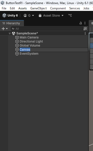Switch to the Hierarchy tab
The image size is (93, 151).
pyautogui.click(x=11, y=23)
